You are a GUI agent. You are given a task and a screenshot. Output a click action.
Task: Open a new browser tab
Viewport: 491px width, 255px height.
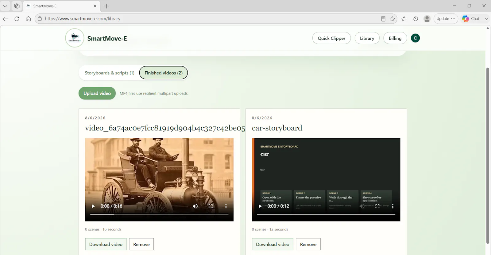tap(106, 6)
